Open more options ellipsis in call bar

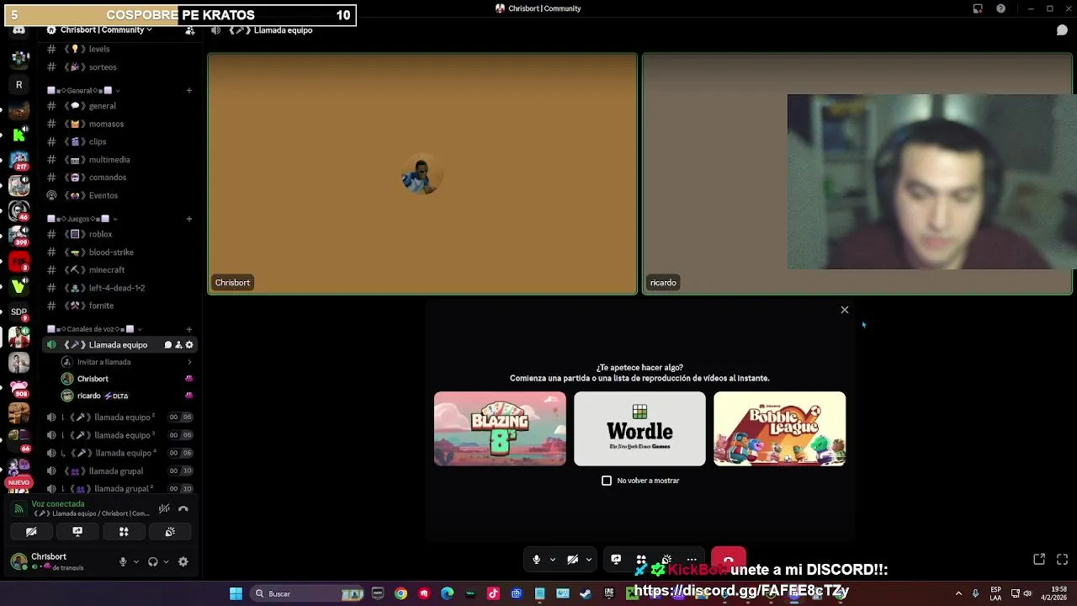tap(692, 559)
